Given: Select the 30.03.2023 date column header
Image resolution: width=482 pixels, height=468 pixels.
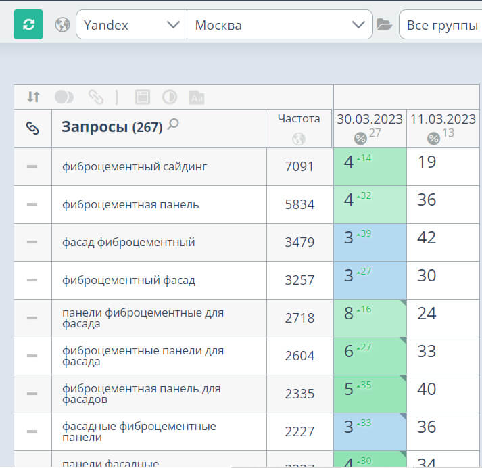Looking at the screenshot, I should tap(370, 119).
